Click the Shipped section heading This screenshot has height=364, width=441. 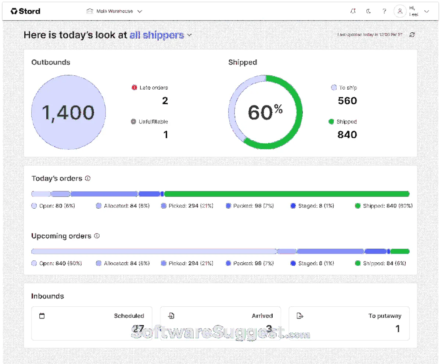(x=243, y=62)
